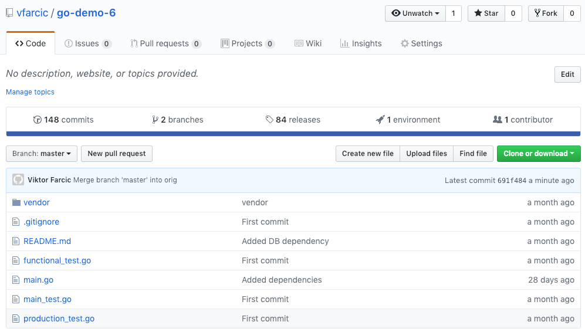Open the watchers count of 1
The image size is (585, 332).
click(454, 13)
